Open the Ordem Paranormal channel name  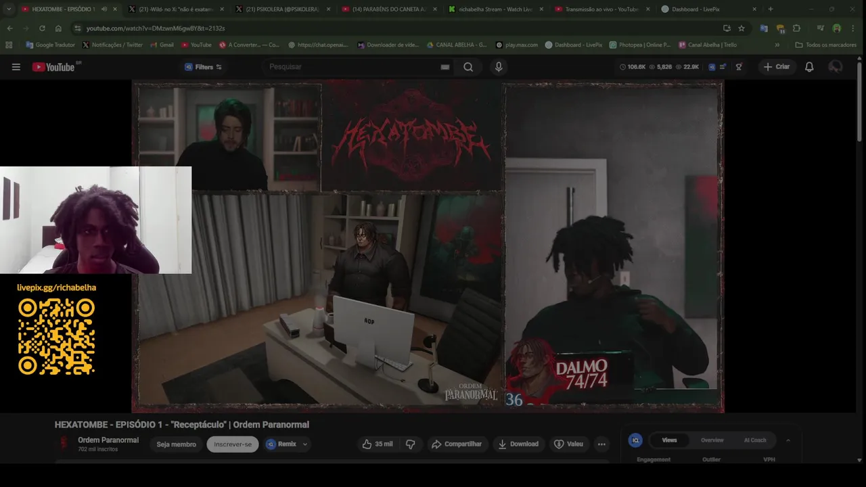coord(108,440)
